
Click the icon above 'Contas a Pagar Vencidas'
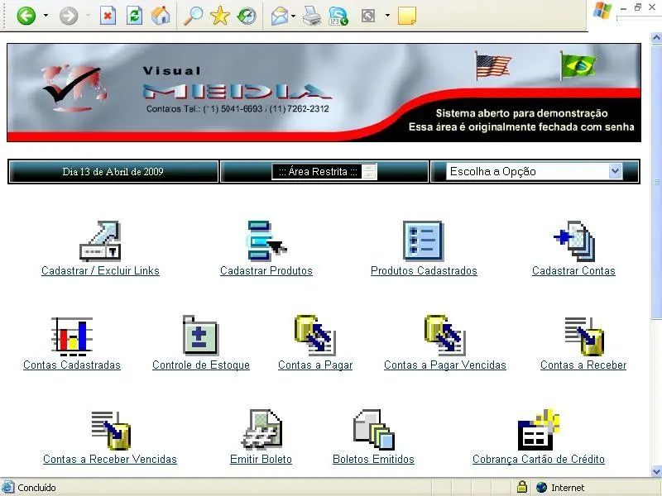point(445,336)
